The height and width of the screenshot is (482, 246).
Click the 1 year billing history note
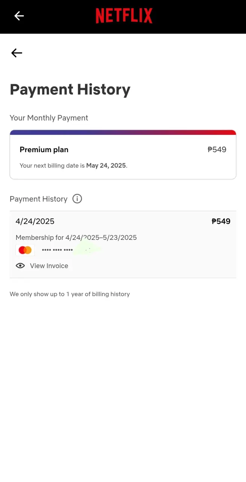coord(70,294)
